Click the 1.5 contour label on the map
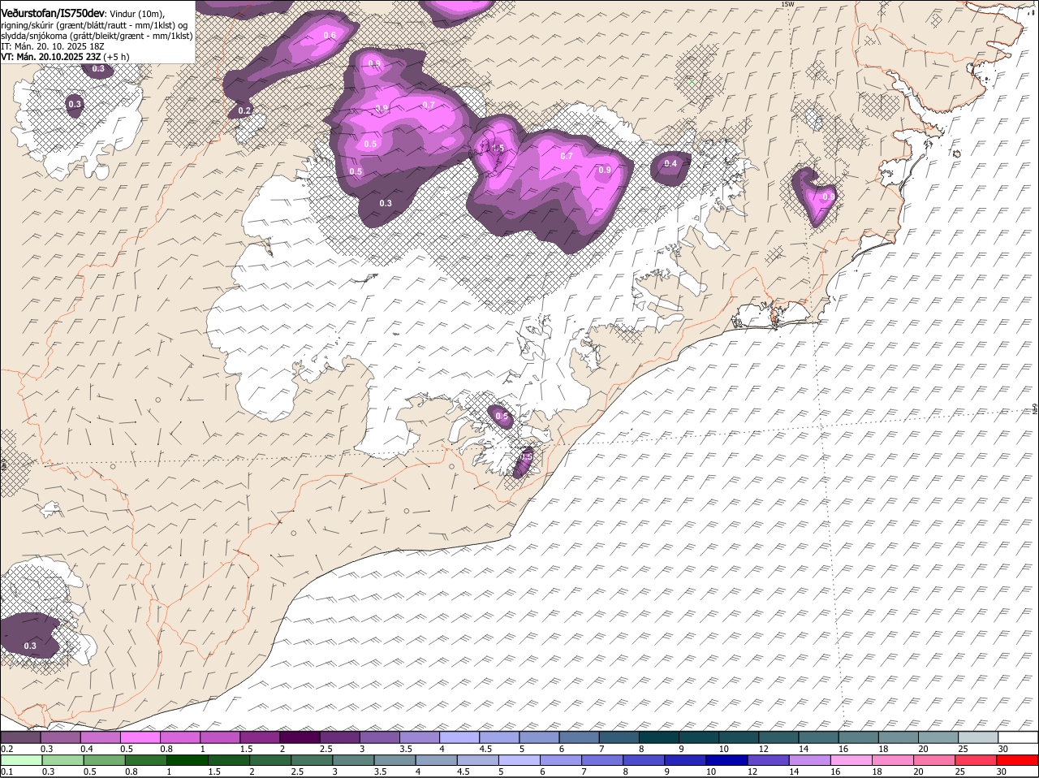Viewport: 1039px width, 778px height. pyautogui.click(x=498, y=149)
